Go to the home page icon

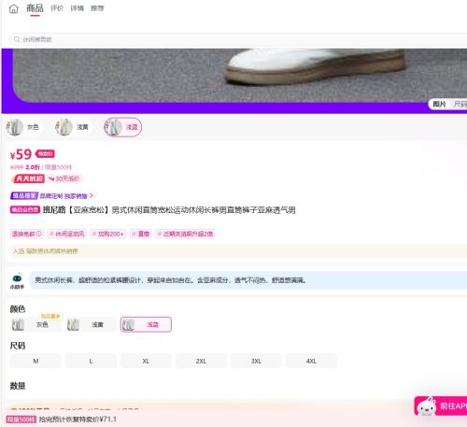click(x=13, y=8)
